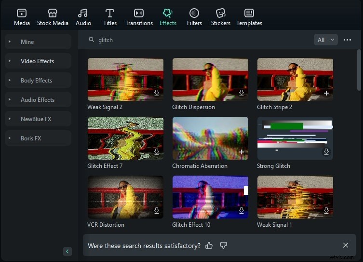Open the Filters tab icon
Screen dimensions: 363x262
click(x=194, y=13)
